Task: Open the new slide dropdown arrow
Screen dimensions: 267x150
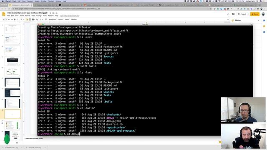Action: [x=6, y=20]
